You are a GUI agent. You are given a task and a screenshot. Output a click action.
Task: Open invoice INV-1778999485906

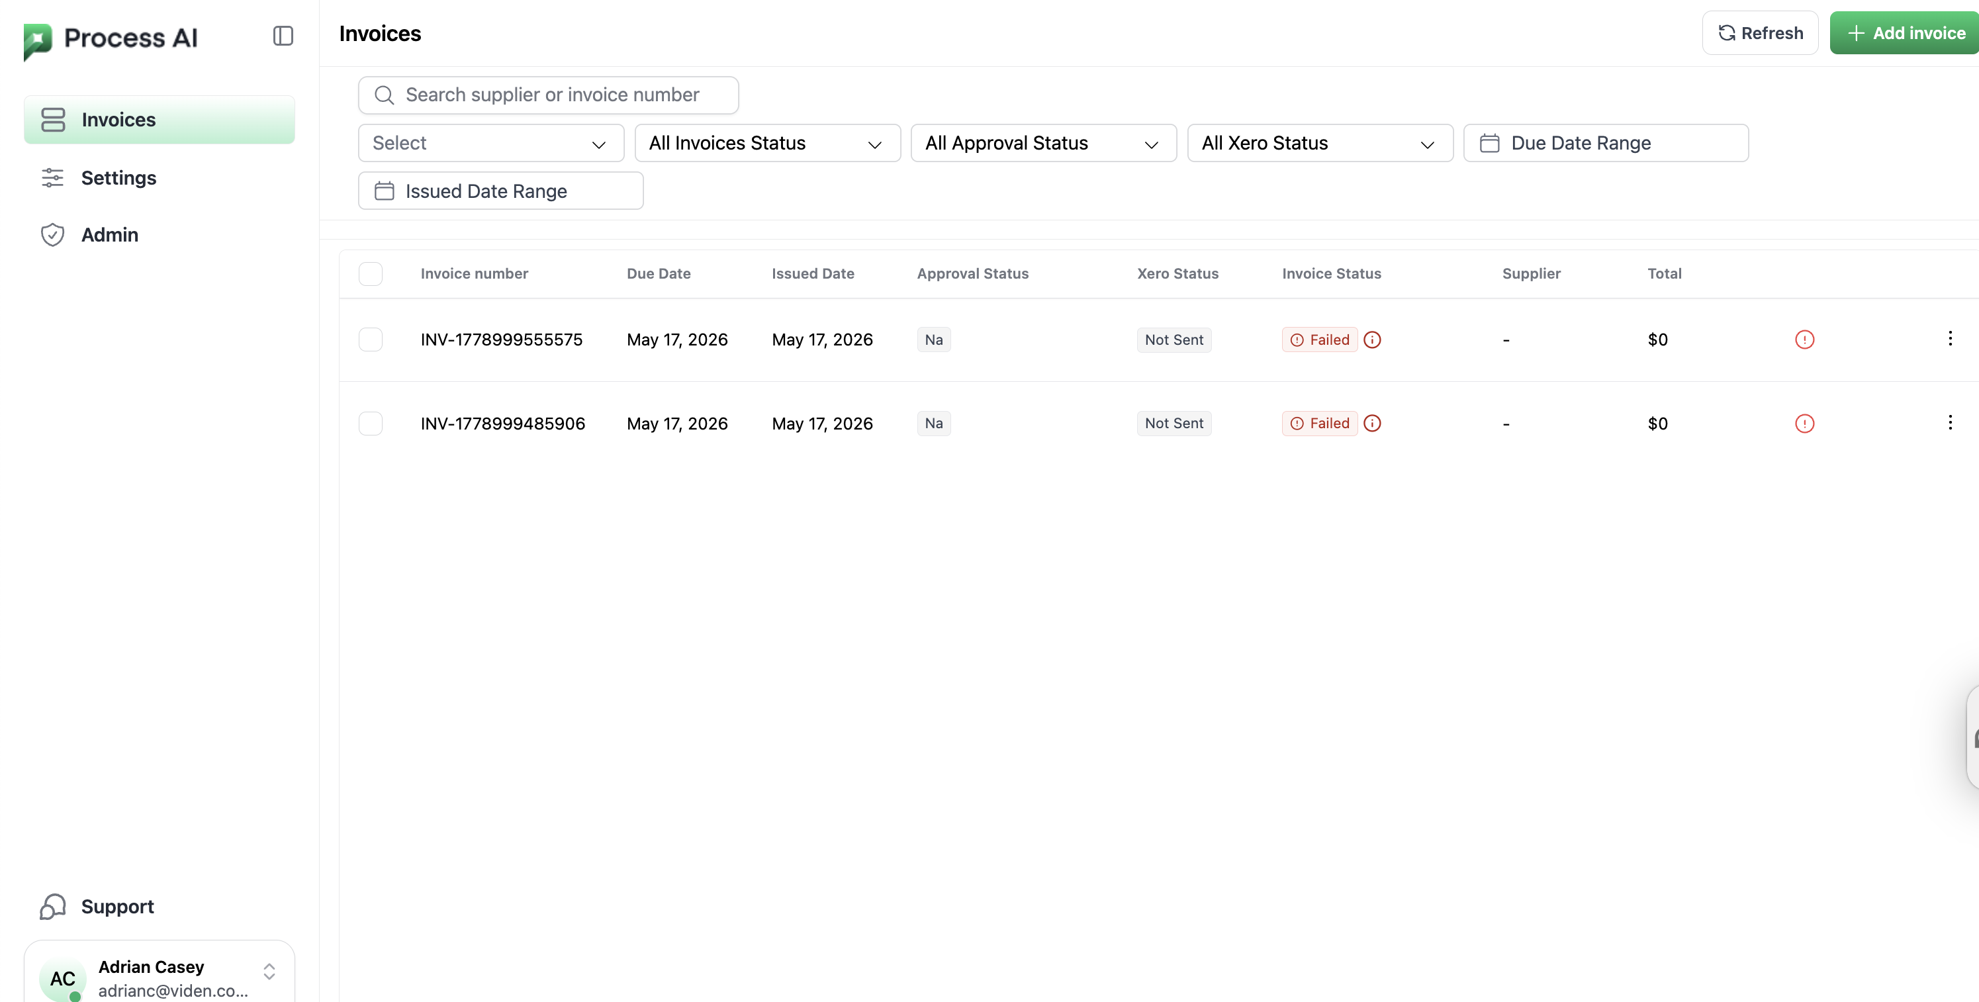pyautogui.click(x=503, y=424)
